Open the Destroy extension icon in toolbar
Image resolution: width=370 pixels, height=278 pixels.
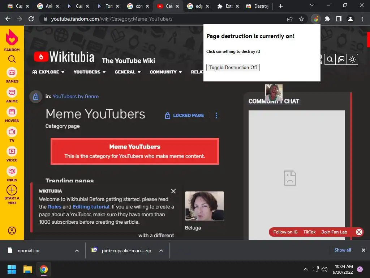pyautogui.click(x=316, y=19)
